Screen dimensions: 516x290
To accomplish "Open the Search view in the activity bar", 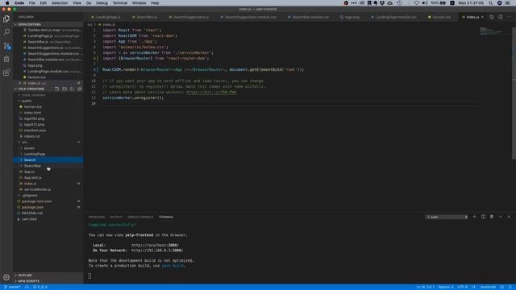I will (6, 32).
